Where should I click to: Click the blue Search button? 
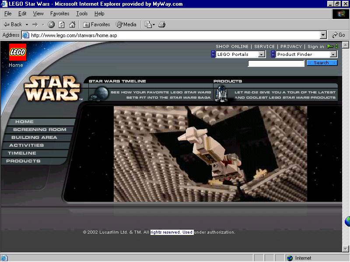[322, 63]
